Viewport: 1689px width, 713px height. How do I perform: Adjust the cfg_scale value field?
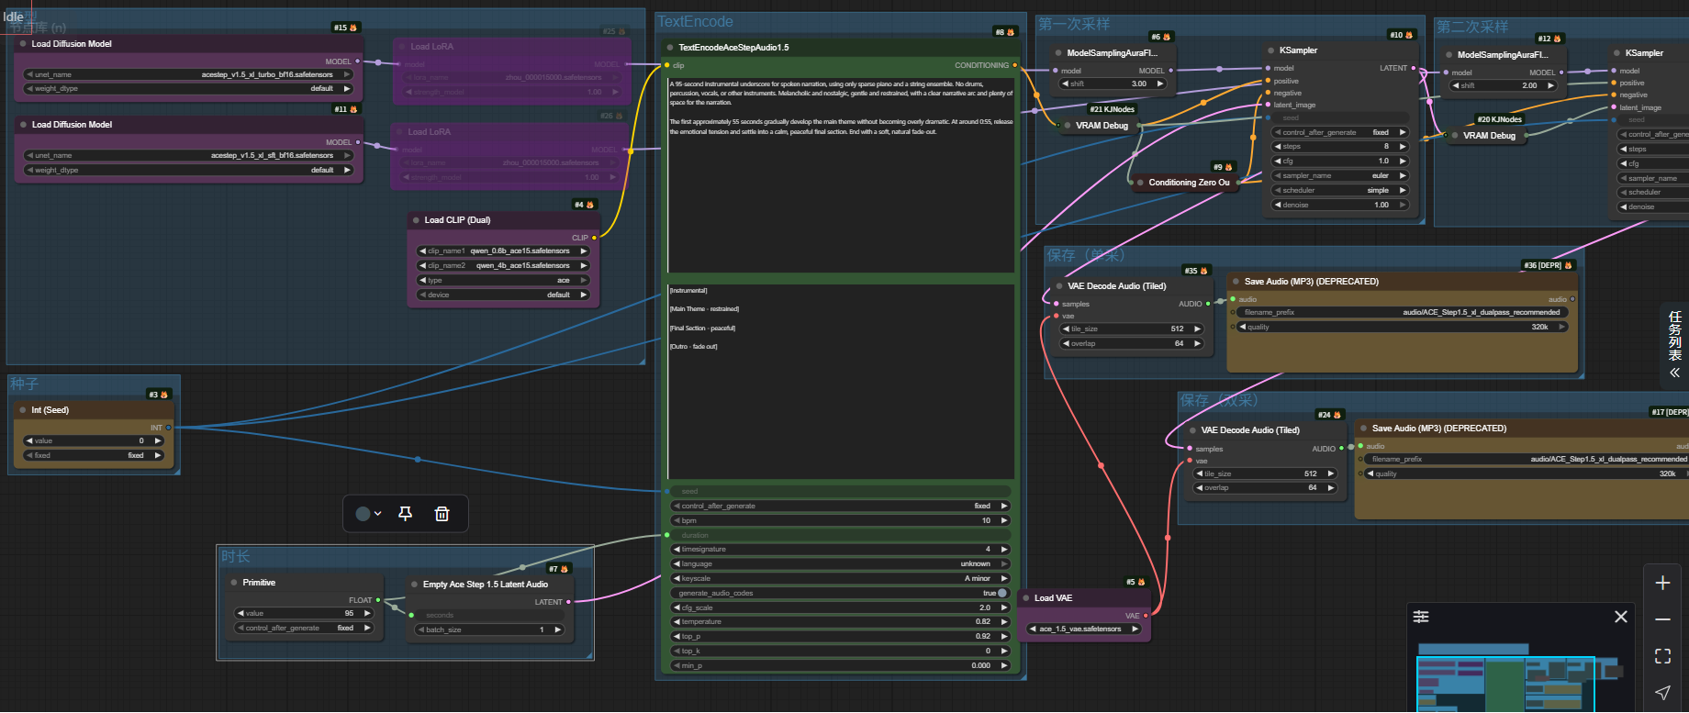(x=842, y=607)
